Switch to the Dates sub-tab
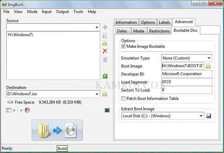Viewport: 224px width, 153px height. point(122,31)
